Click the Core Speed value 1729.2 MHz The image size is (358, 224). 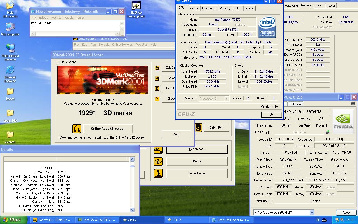click(212, 71)
